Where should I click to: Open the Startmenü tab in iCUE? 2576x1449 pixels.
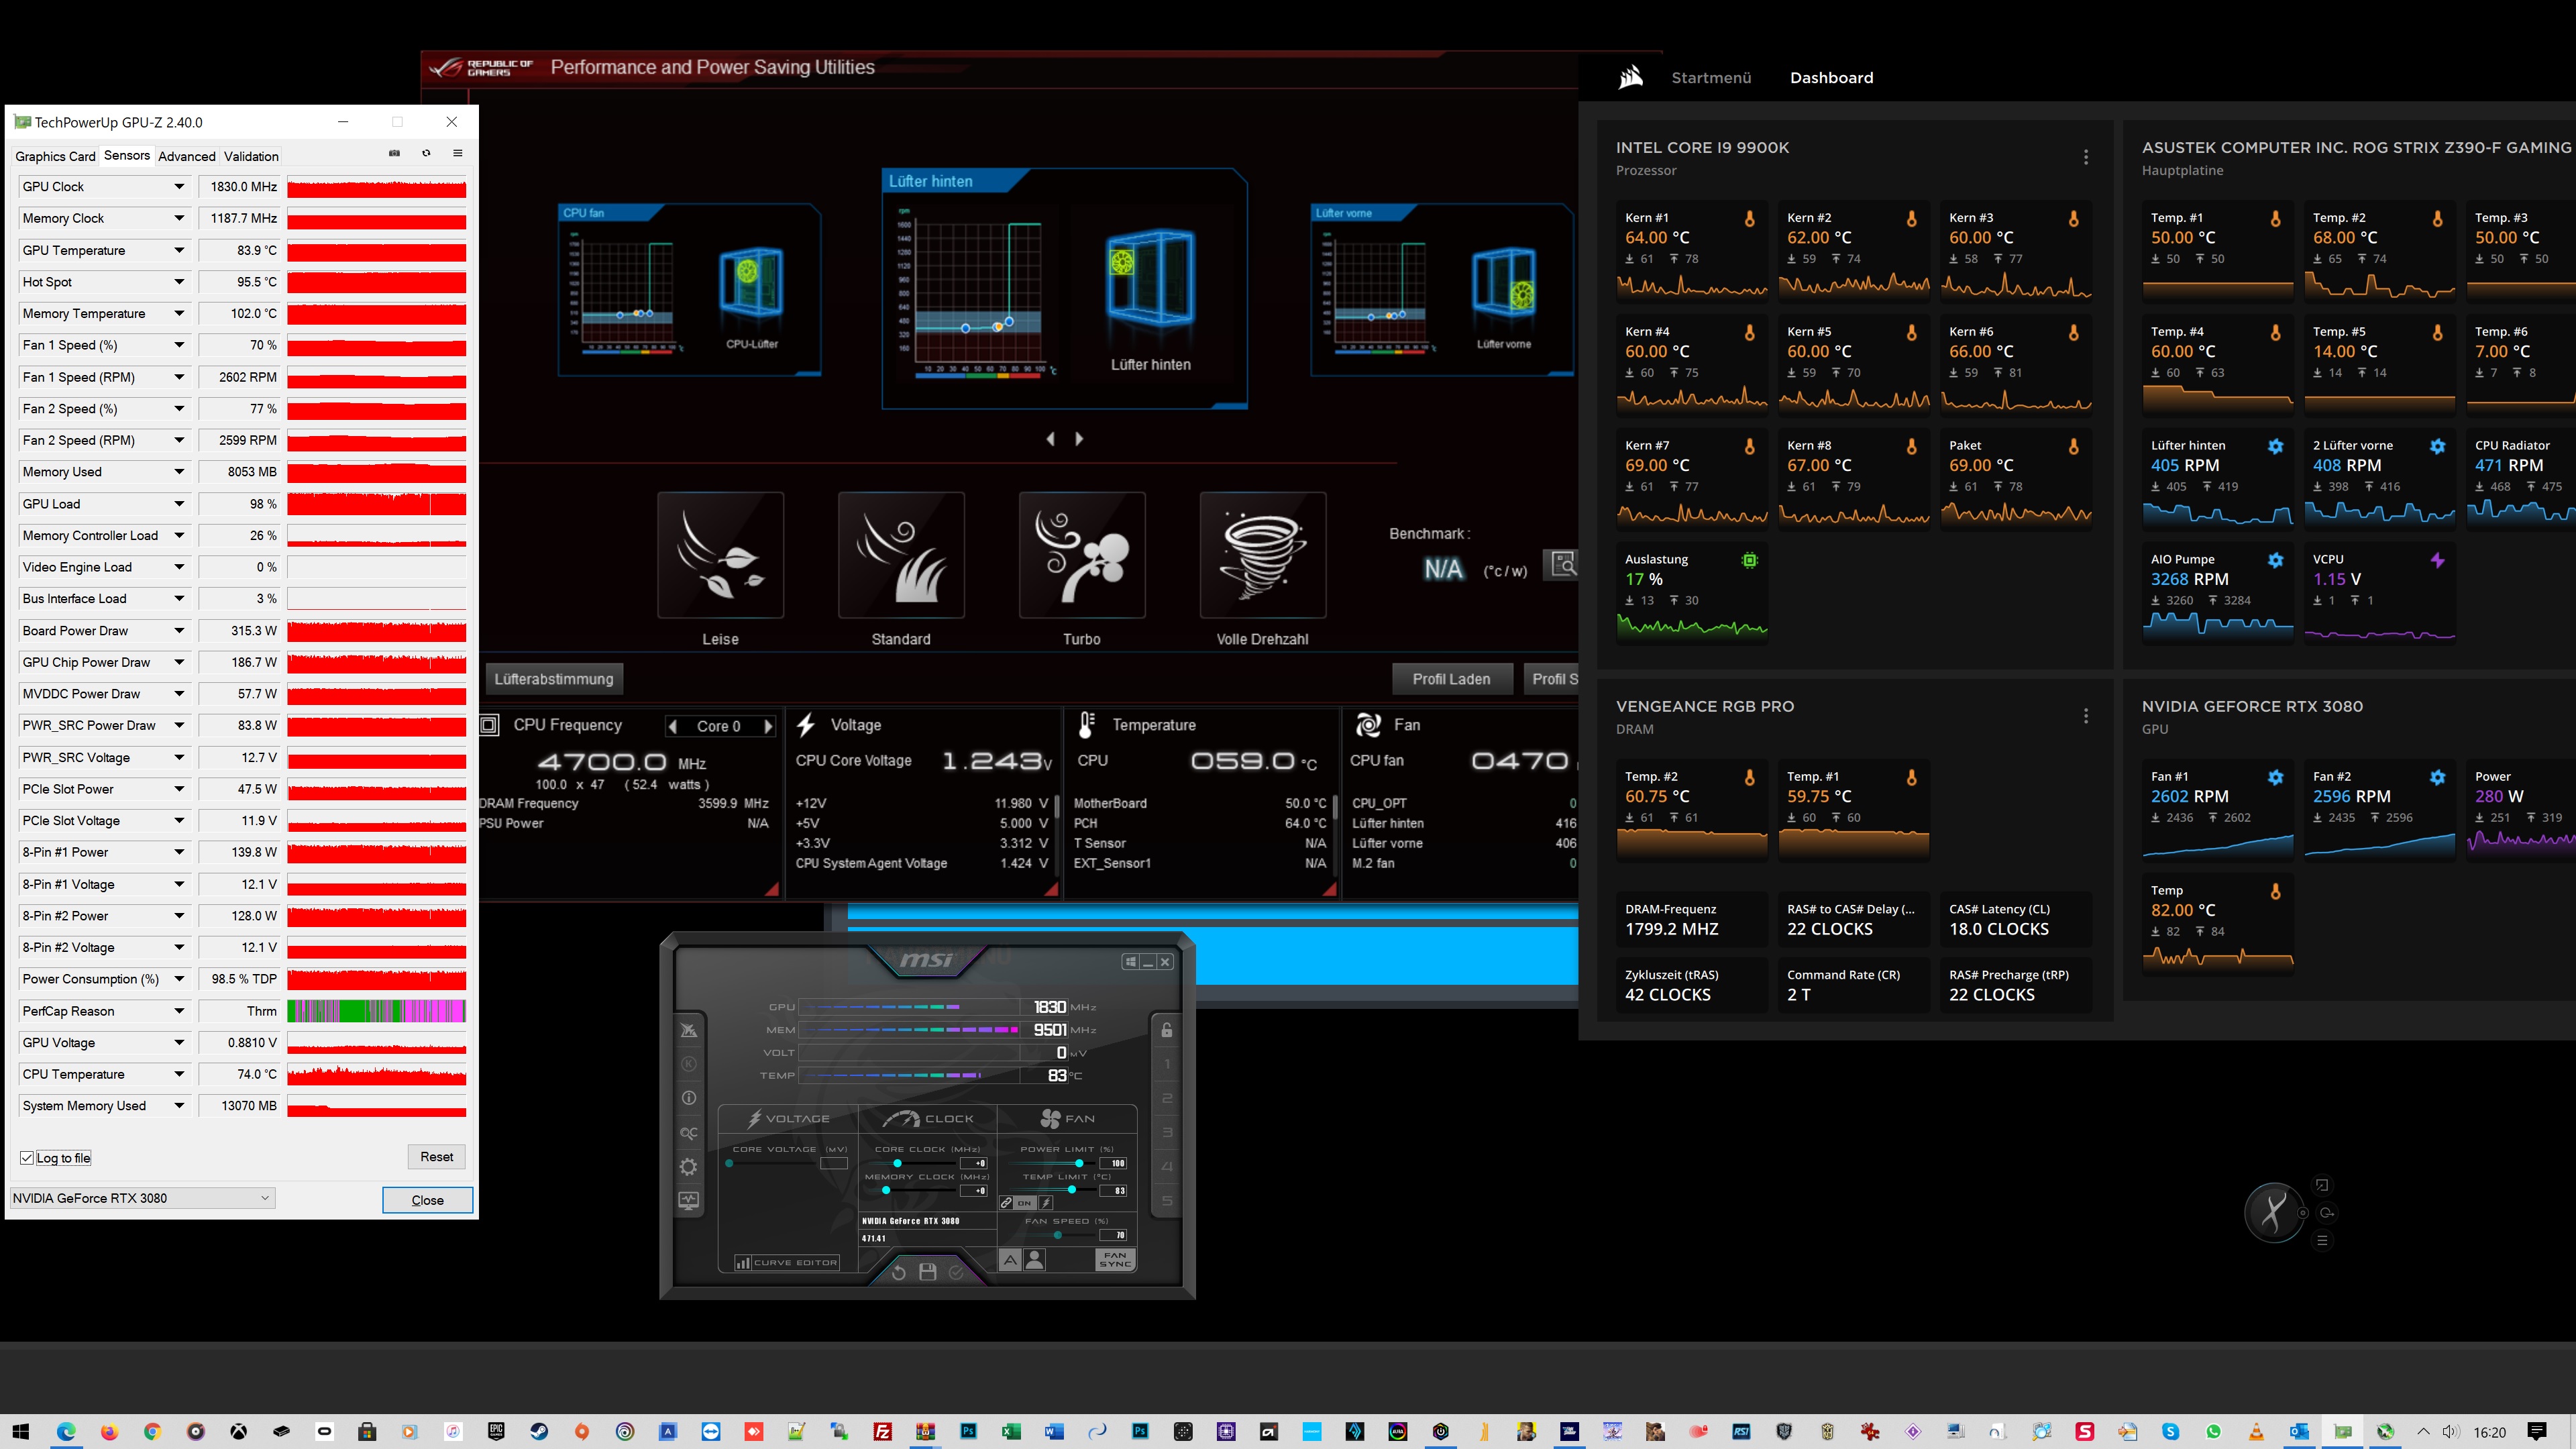[1711, 78]
